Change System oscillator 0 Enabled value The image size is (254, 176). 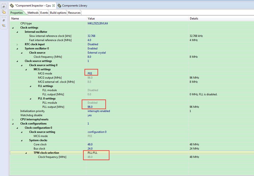92,49
